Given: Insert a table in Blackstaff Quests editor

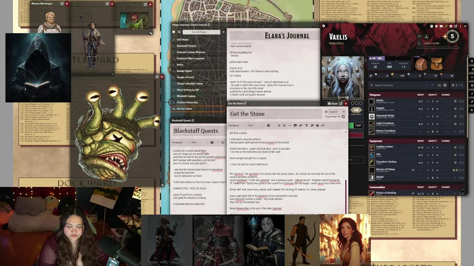Looking at the screenshot, I should pyautogui.click(x=212, y=142).
